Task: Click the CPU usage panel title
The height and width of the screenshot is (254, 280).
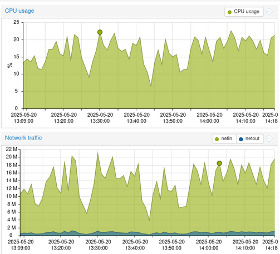Action: 19,11
